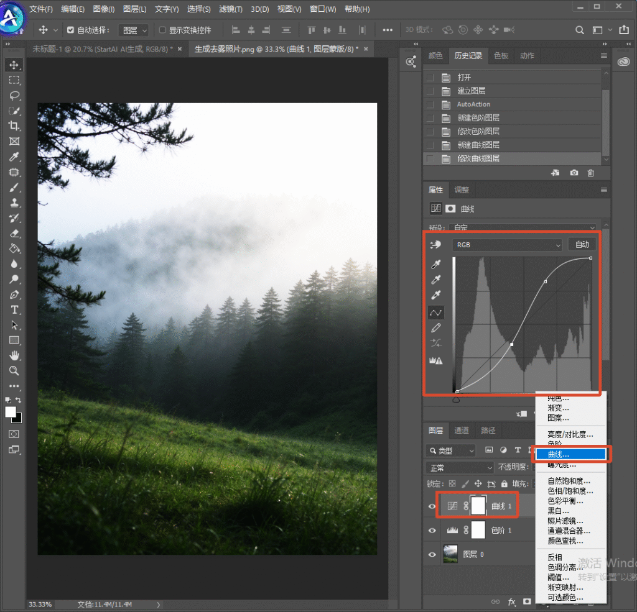
Task: Click the 自动 button in Curves
Action: click(x=582, y=244)
